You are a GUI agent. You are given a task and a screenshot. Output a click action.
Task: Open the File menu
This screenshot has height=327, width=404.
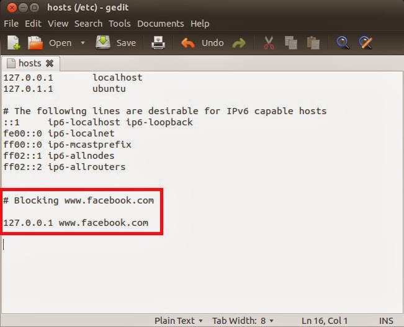[x=11, y=24]
